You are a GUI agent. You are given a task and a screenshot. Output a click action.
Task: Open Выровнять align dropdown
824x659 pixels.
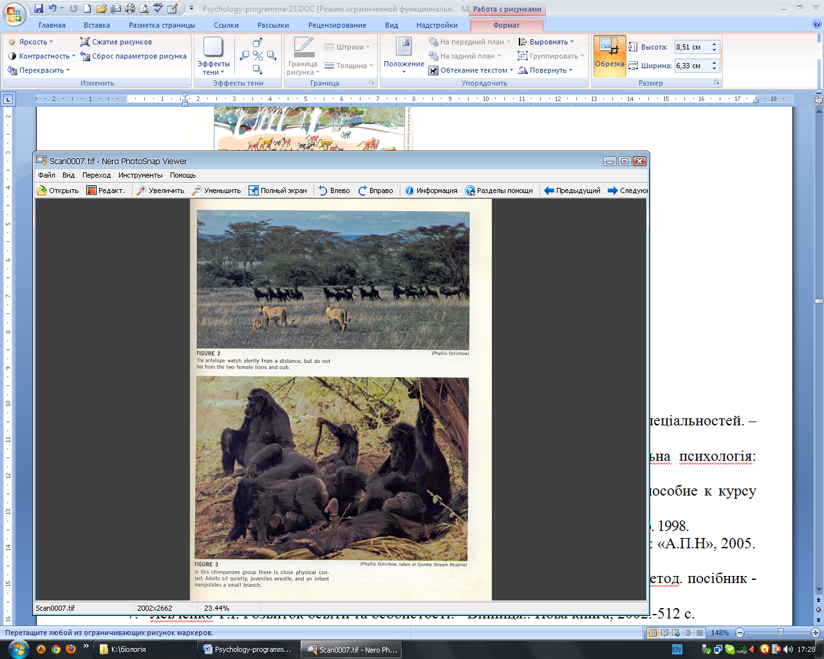click(x=546, y=42)
